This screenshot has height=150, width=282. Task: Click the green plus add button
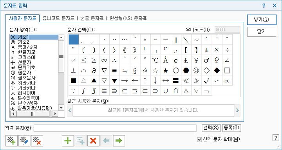point(68,141)
